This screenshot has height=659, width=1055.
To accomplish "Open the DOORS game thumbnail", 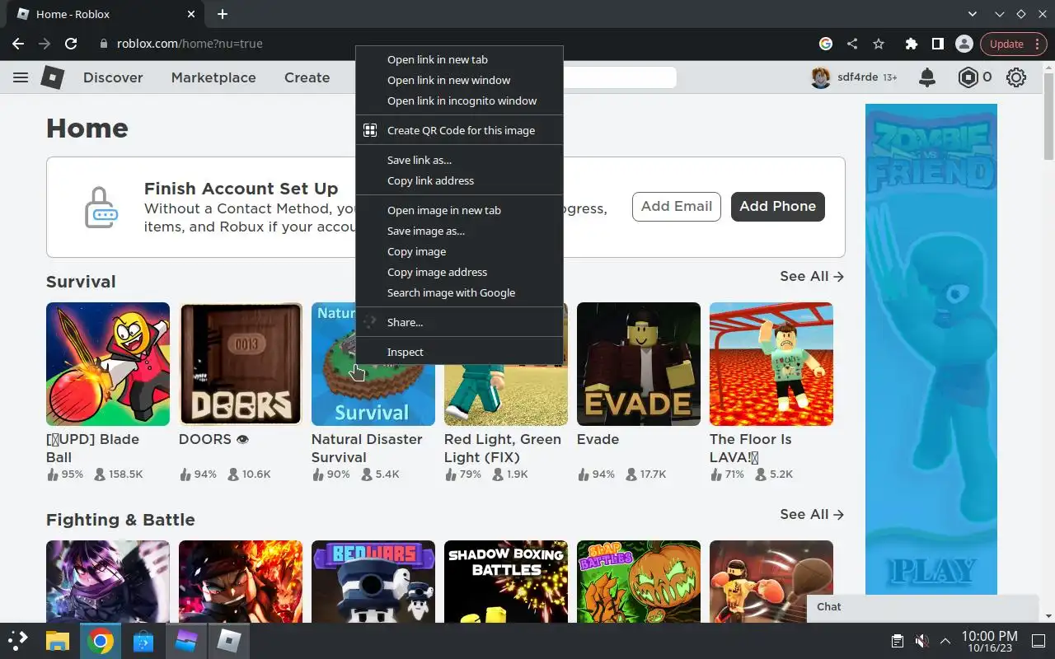I will click(241, 364).
